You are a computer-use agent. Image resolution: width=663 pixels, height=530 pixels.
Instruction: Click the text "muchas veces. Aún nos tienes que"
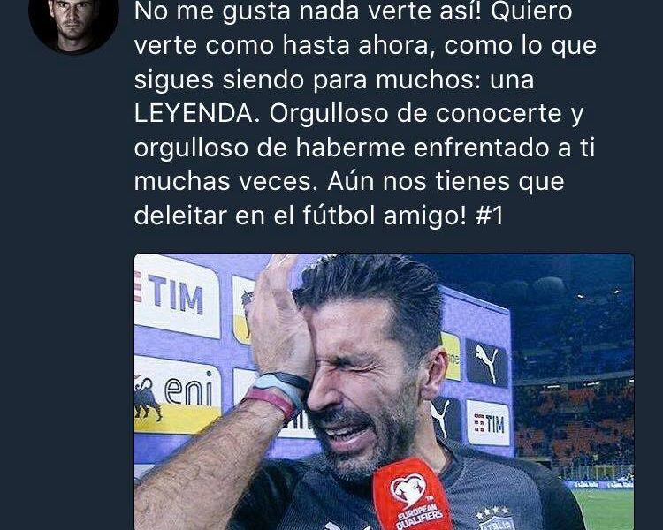pyautogui.click(x=349, y=181)
